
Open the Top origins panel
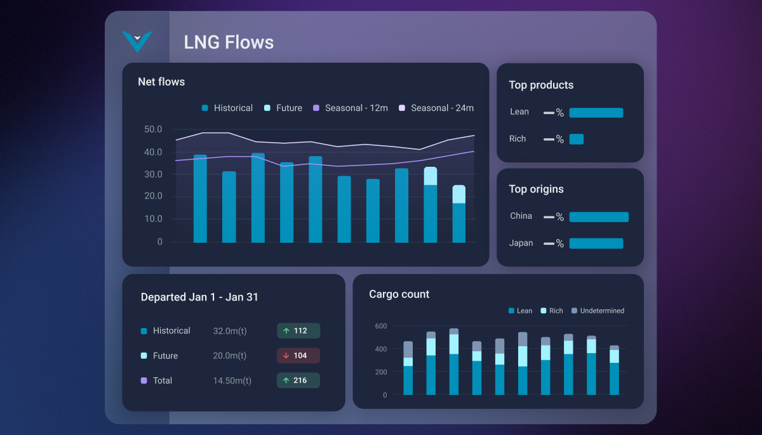tap(535, 189)
